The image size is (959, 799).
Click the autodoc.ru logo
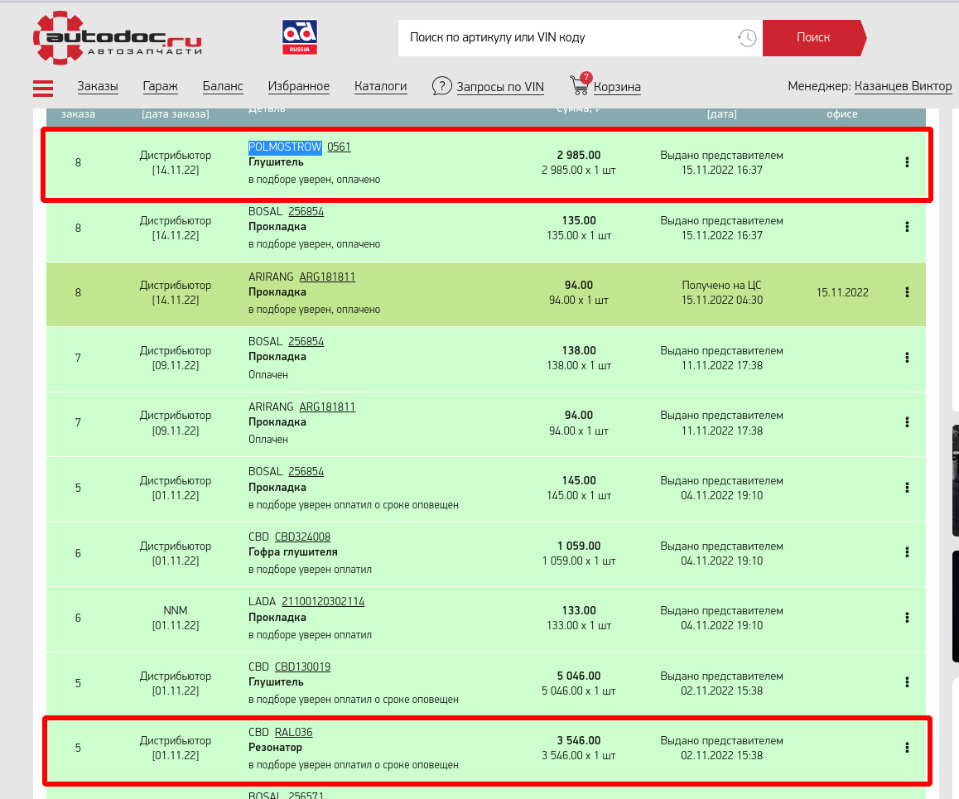pyautogui.click(x=118, y=38)
